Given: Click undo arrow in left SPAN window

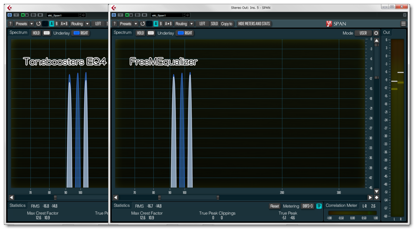Looking at the screenshot, I should point(38,24).
